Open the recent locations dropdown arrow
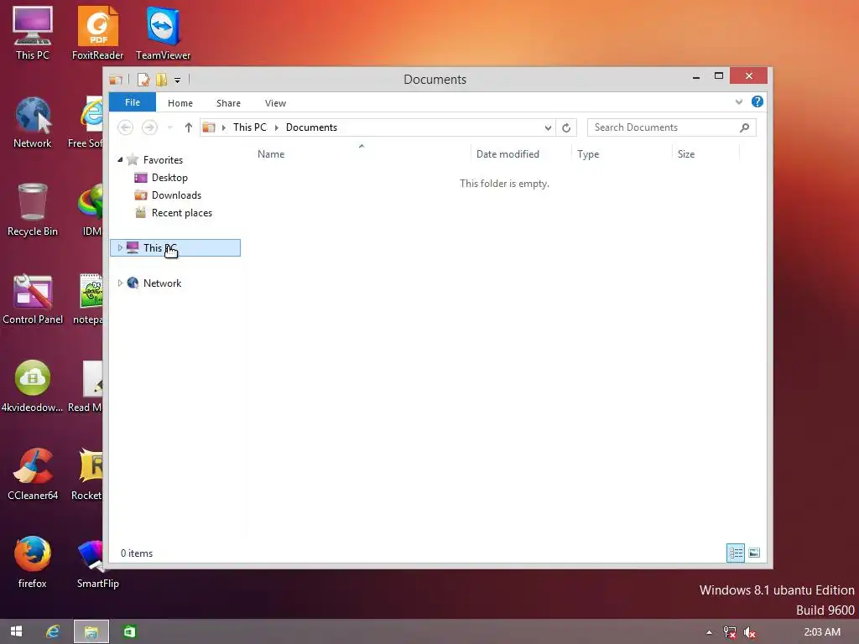Viewport: 859px width, 644px height. 170,127
